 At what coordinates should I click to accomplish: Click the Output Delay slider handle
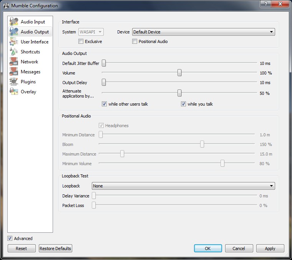[x=104, y=82]
